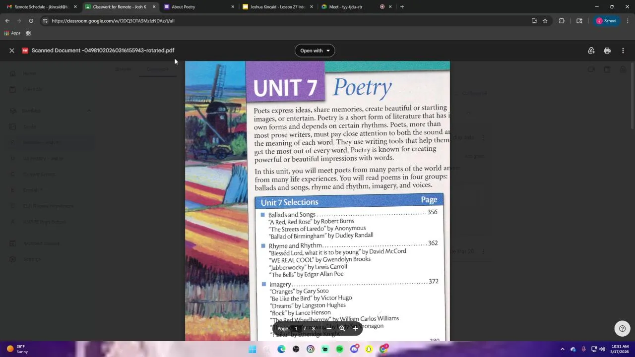Click the install/cast icon in address bar
Image resolution: width=635 pixels, height=357 pixels.
pyautogui.click(x=534, y=21)
